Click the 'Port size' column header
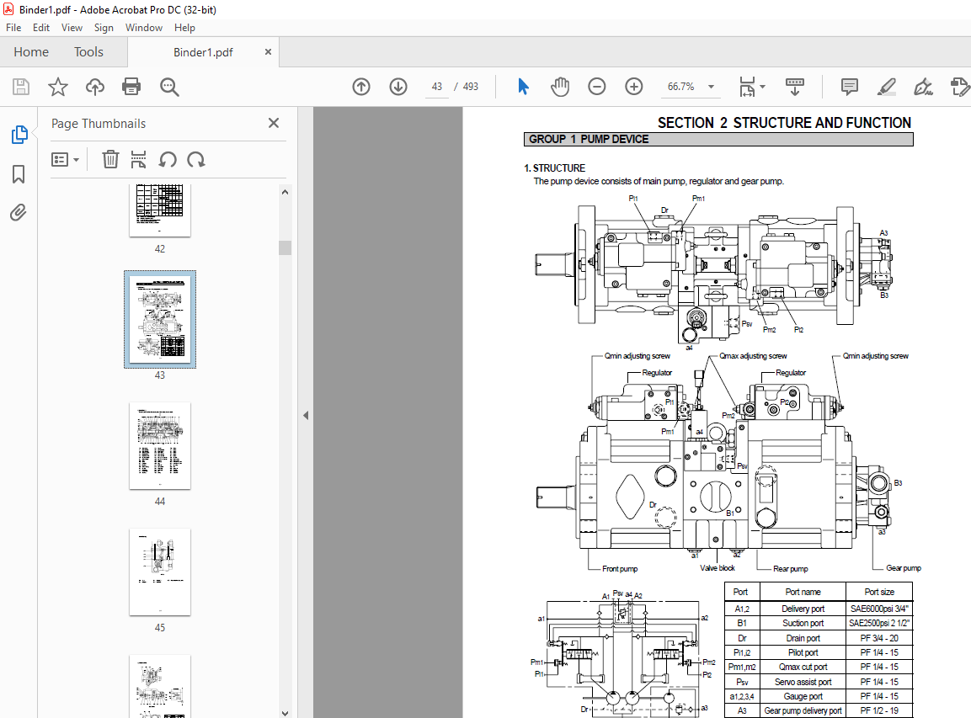Screen dimensions: 971x718 (879, 592)
